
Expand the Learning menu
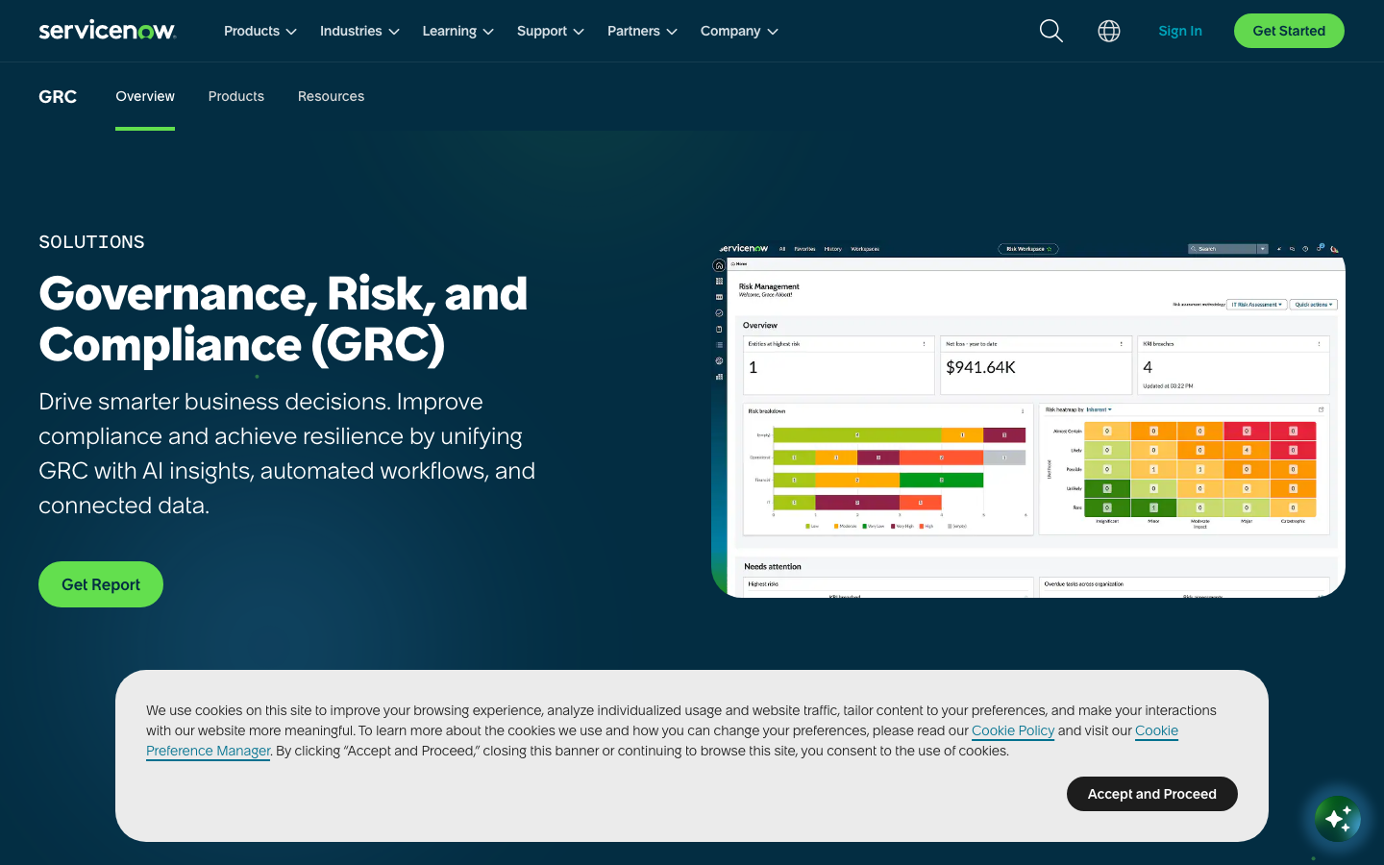(458, 31)
